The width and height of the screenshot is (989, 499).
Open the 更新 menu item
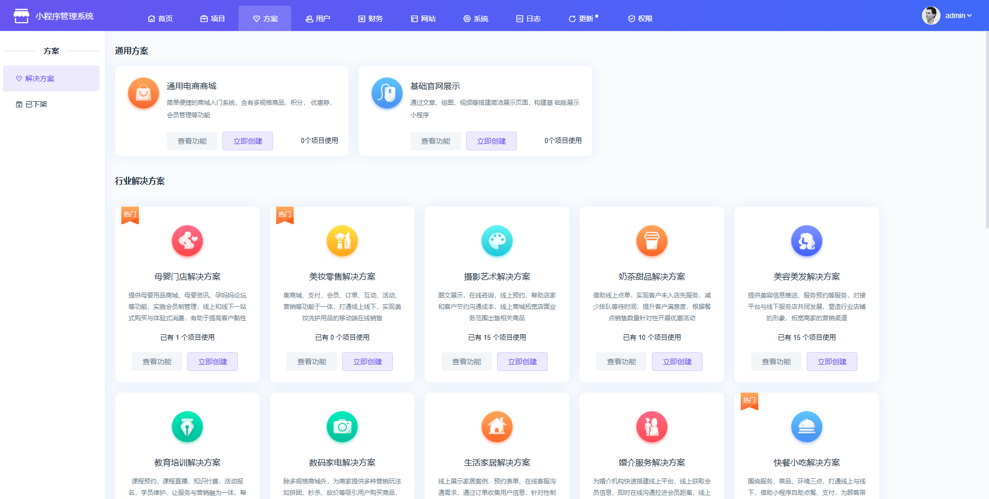click(x=583, y=19)
